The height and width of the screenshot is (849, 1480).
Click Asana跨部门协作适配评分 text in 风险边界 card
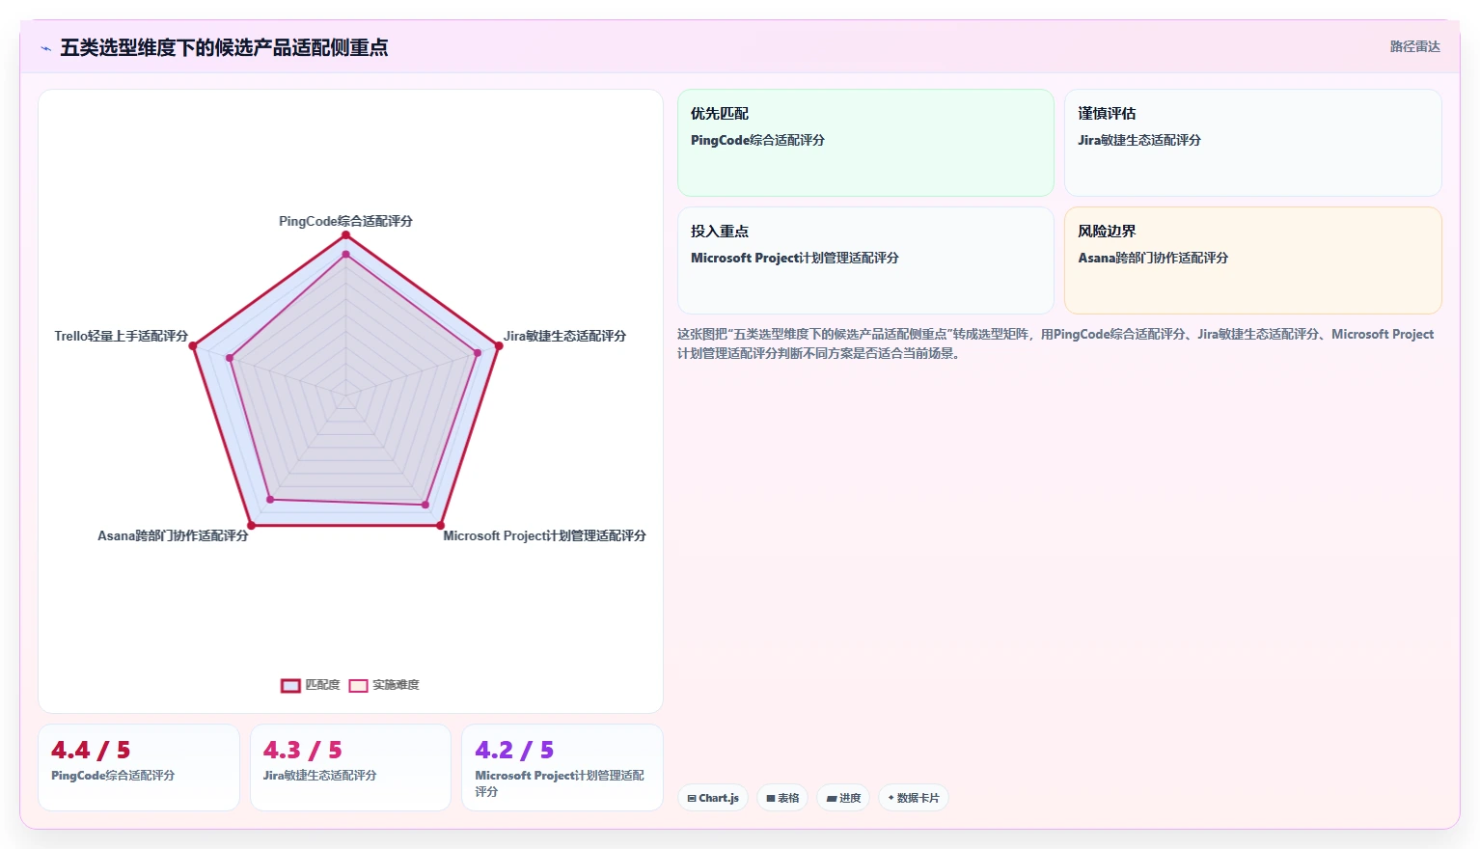pyautogui.click(x=1153, y=258)
